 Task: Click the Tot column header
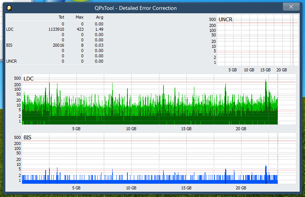tap(61, 17)
